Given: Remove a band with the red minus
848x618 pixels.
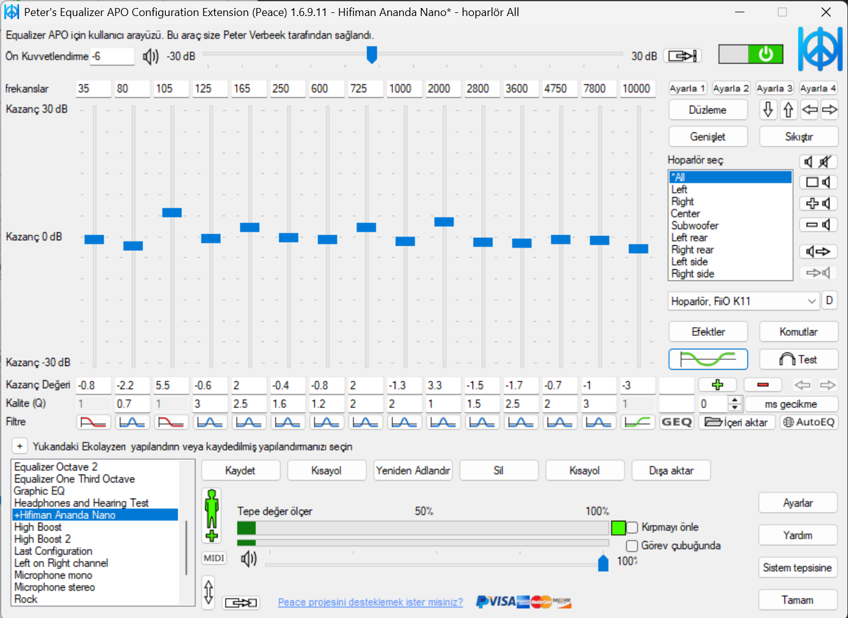Looking at the screenshot, I should coord(763,385).
